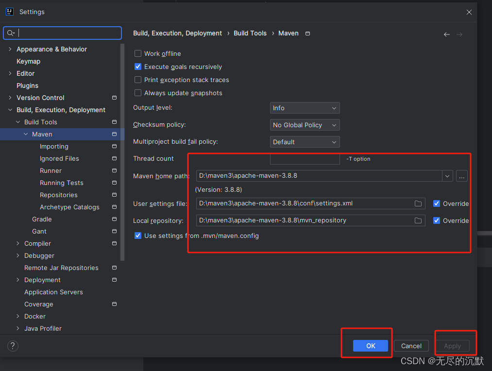The height and width of the screenshot is (371, 492).
Task: Toggle Override for Local repository
Action: [437, 220]
